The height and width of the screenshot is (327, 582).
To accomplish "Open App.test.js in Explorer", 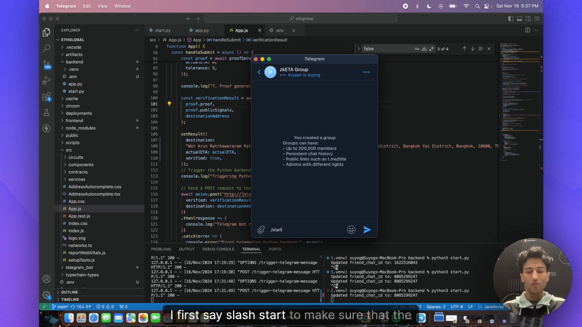I will [79, 216].
